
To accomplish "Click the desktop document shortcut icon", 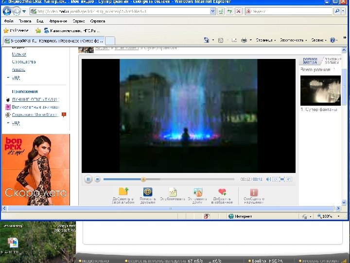I will 13,243.
